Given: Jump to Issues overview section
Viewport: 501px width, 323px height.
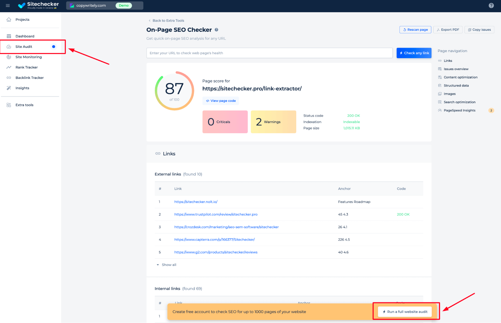Looking at the screenshot, I should click(456, 69).
